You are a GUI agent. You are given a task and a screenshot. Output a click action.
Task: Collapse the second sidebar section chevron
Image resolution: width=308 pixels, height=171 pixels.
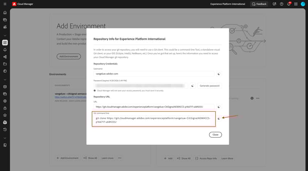(5, 80)
